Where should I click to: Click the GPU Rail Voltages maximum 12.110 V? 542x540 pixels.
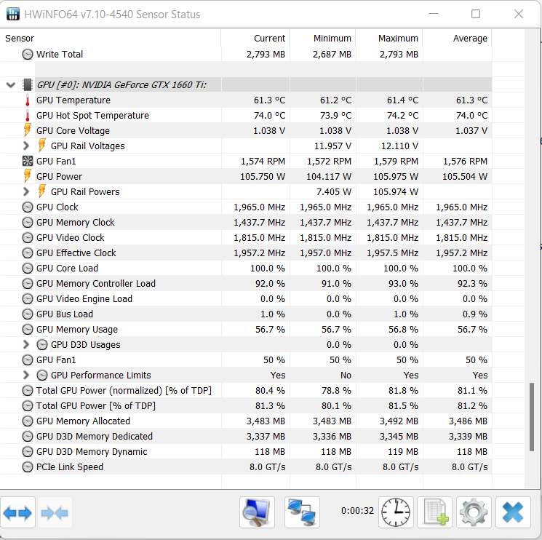pyautogui.click(x=399, y=146)
